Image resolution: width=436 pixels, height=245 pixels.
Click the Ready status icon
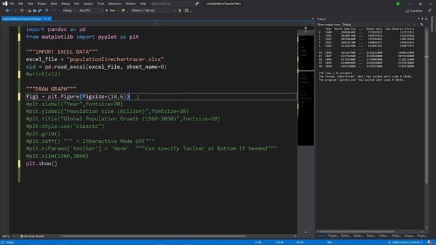(x=3, y=242)
